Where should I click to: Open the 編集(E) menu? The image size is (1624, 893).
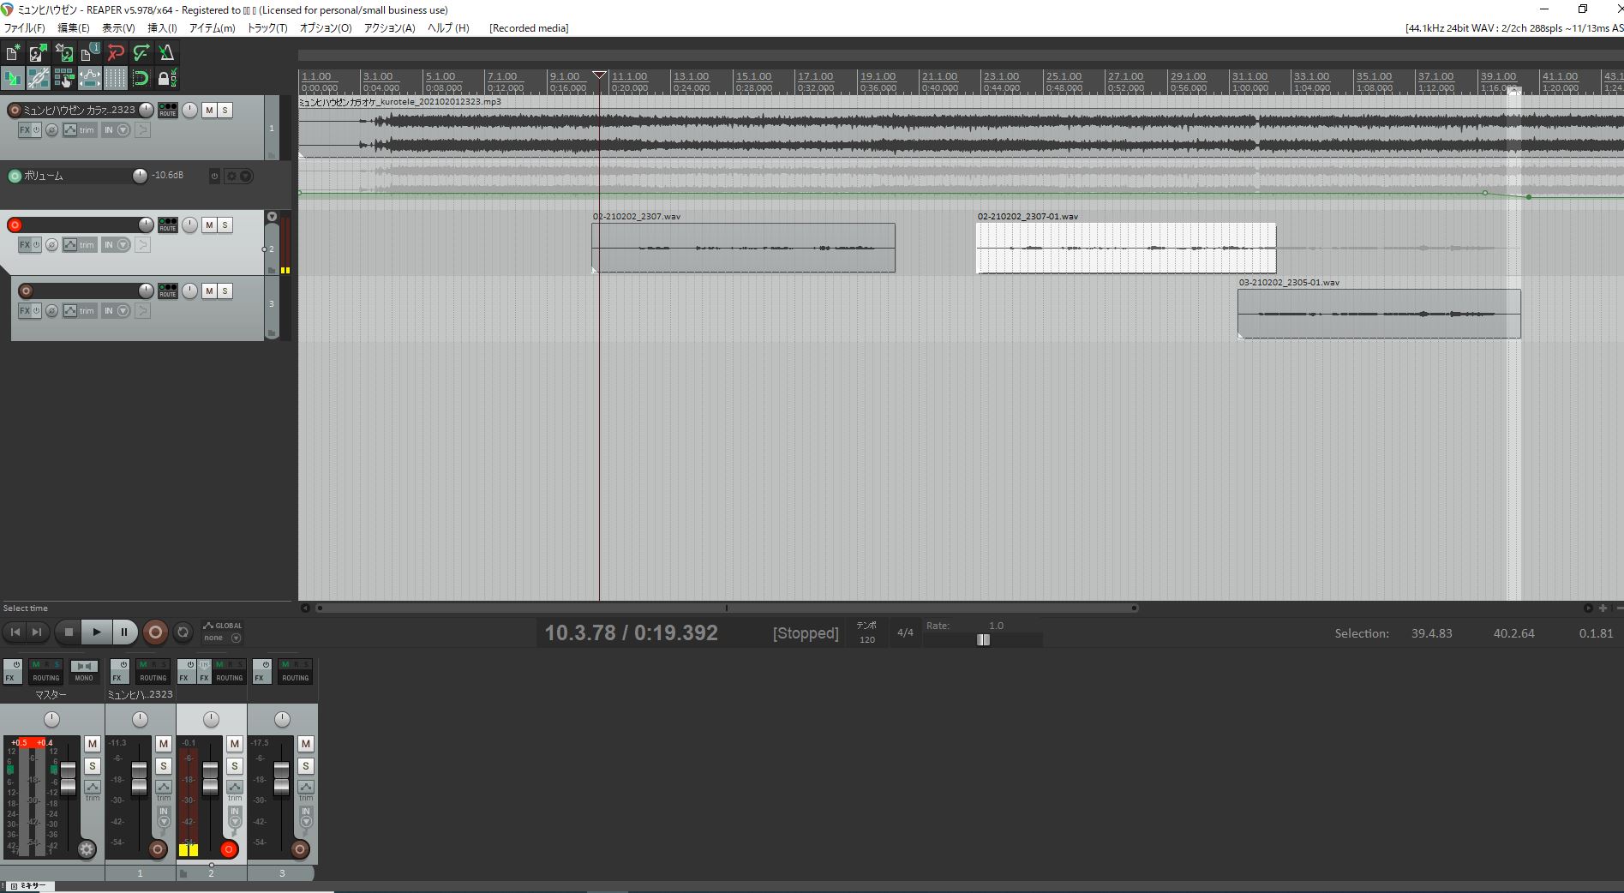pyautogui.click(x=73, y=28)
